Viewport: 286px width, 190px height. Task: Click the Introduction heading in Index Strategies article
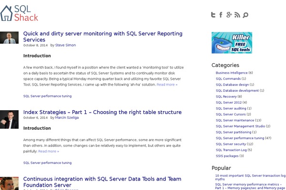[37, 128]
